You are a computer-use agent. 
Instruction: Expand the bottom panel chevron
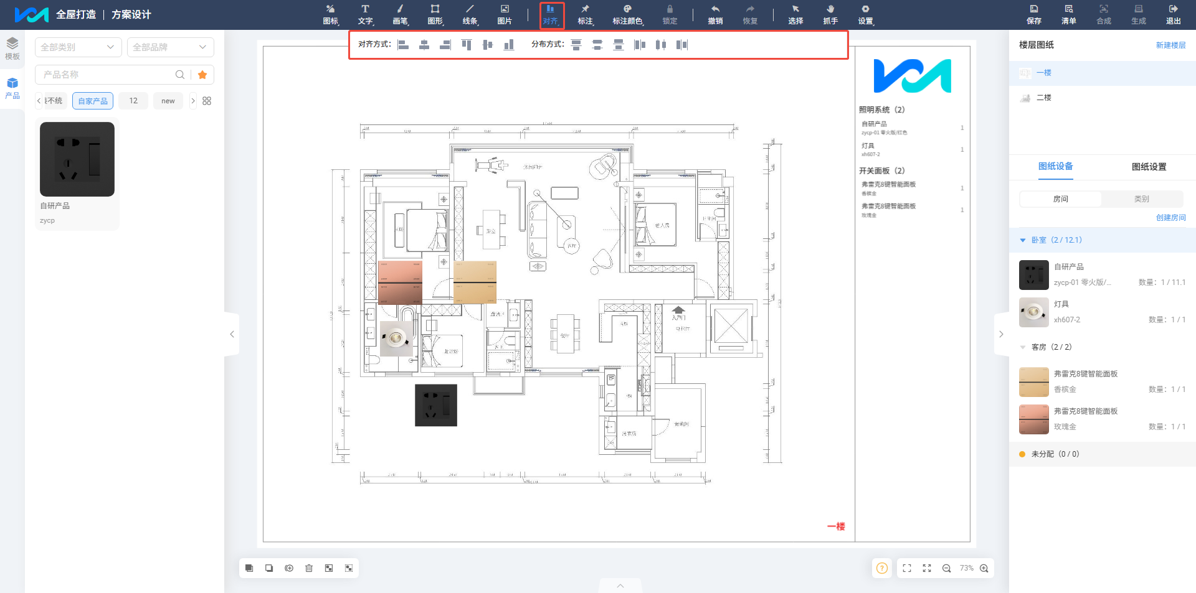click(620, 586)
